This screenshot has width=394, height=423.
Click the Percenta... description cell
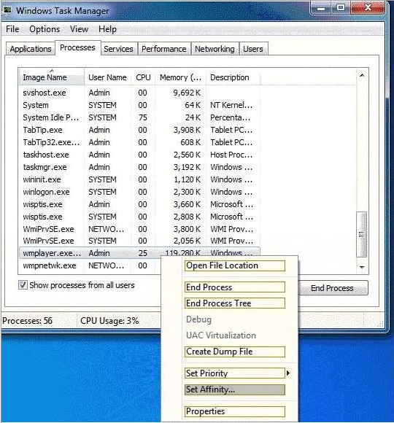tap(230, 117)
